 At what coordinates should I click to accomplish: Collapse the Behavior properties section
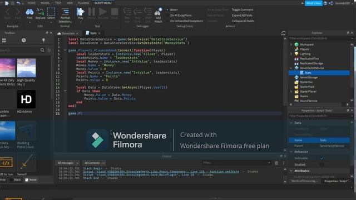click(291, 152)
